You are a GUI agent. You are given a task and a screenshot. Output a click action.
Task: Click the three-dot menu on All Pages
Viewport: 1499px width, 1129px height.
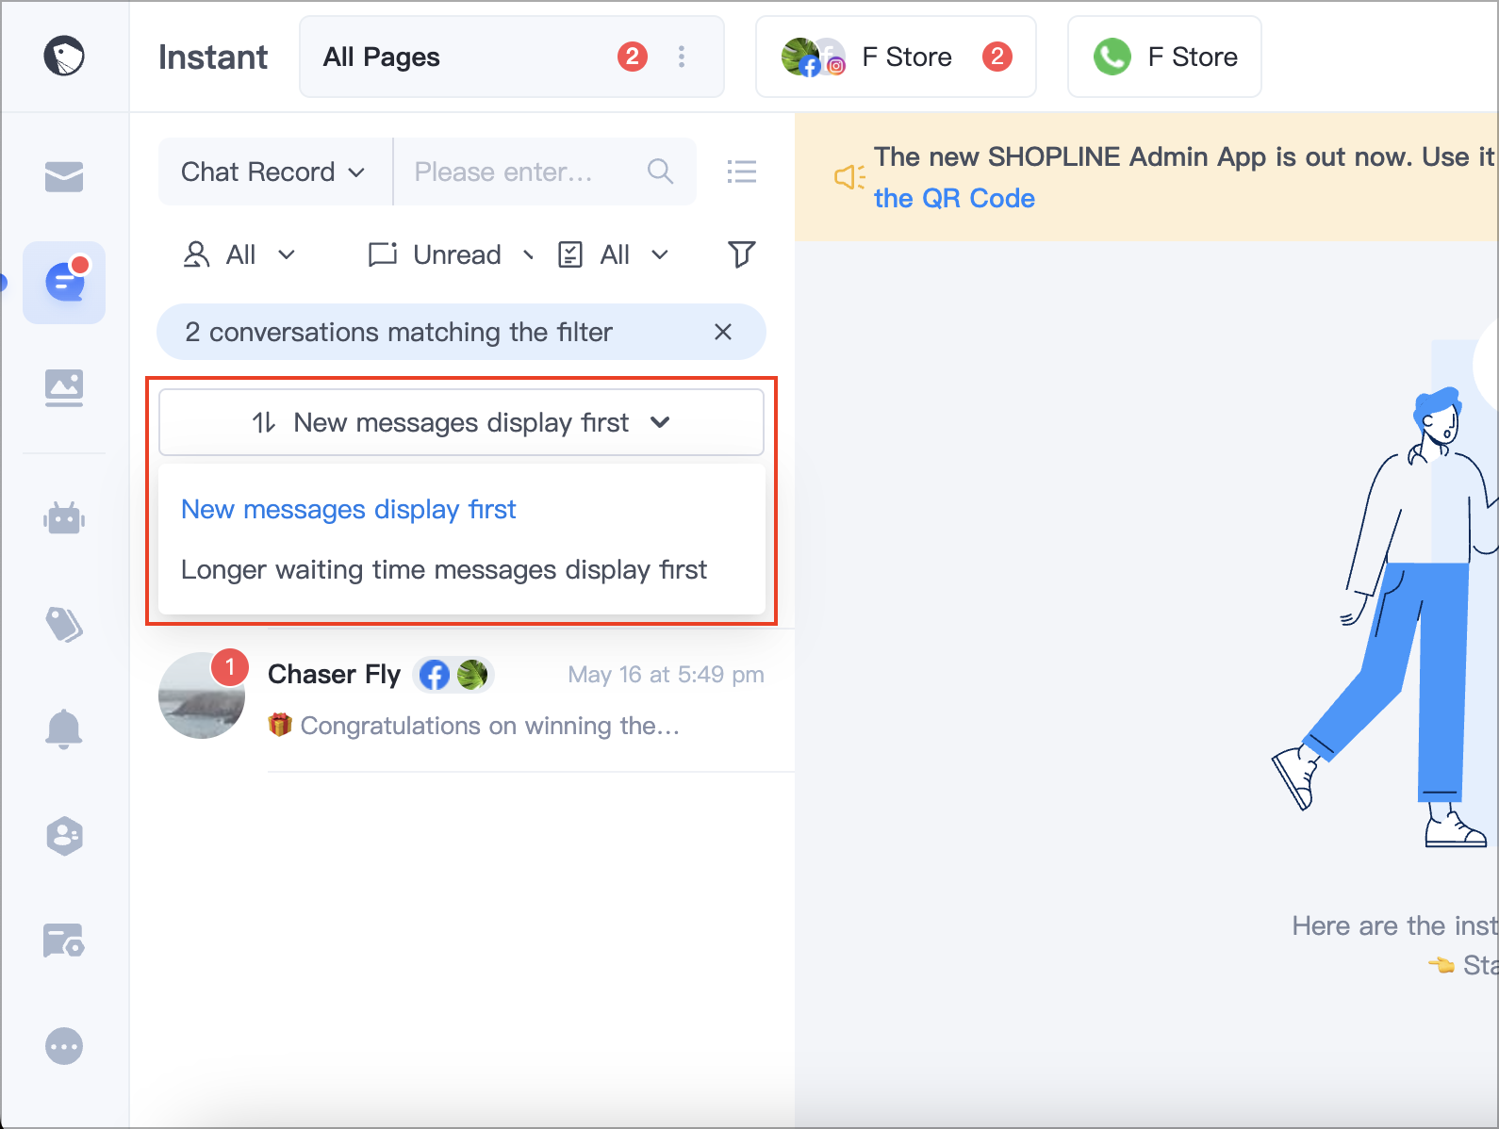pos(682,57)
